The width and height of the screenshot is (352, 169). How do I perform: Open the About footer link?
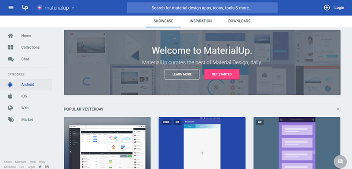7,162
